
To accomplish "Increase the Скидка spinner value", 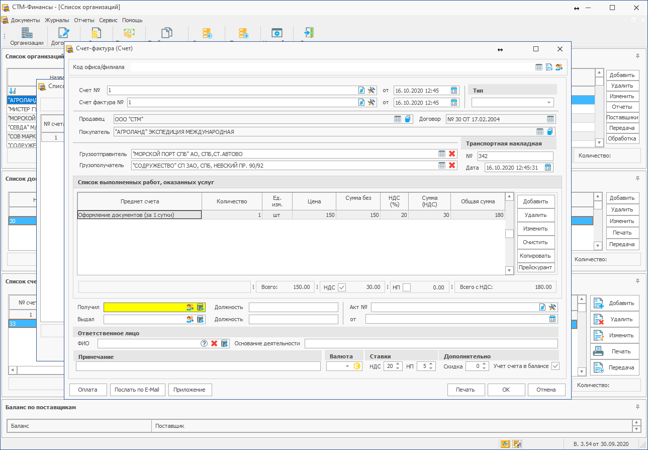I will point(485,364).
